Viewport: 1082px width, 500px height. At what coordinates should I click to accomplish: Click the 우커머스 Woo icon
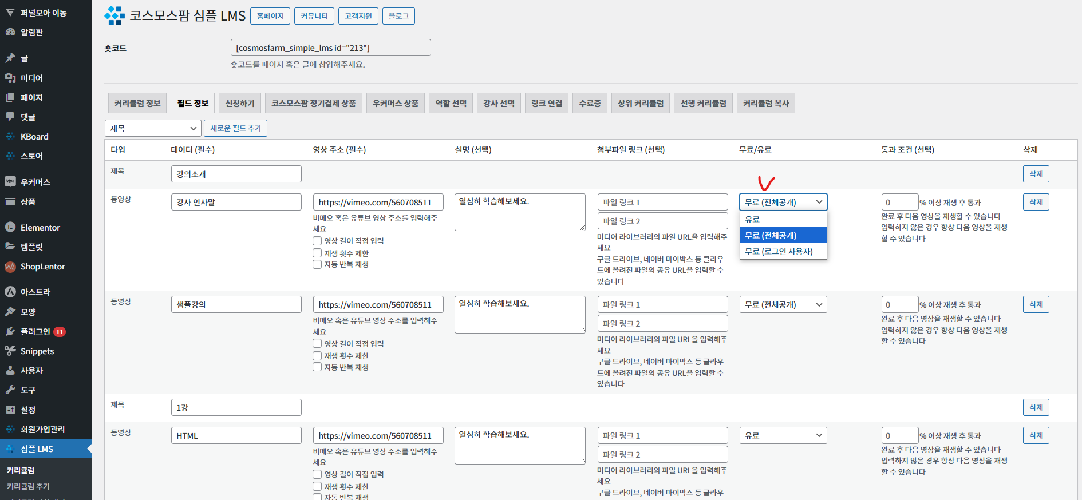coord(10,182)
